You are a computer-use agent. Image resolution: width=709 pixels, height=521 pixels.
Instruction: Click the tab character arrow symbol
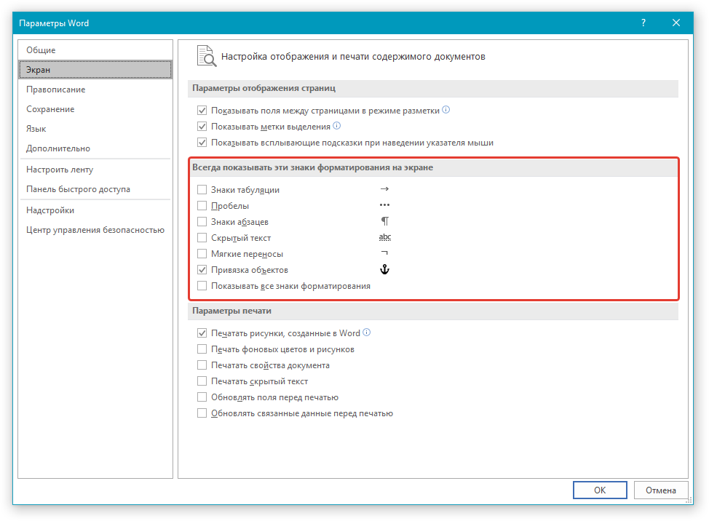384,189
